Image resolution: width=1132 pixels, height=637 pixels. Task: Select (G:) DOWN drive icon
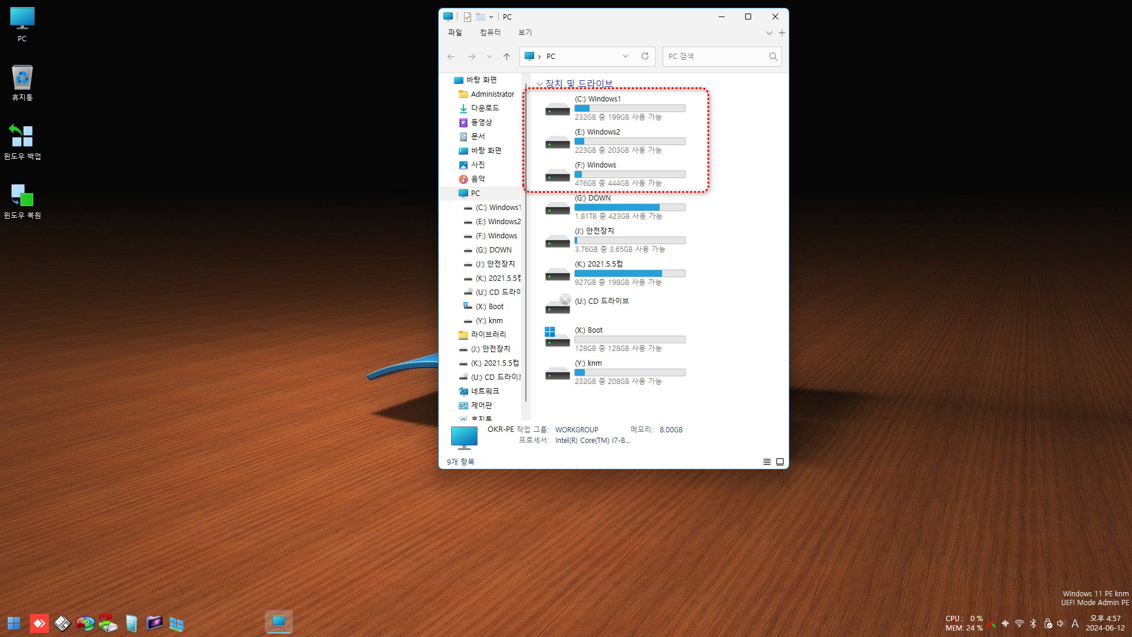[557, 208]
